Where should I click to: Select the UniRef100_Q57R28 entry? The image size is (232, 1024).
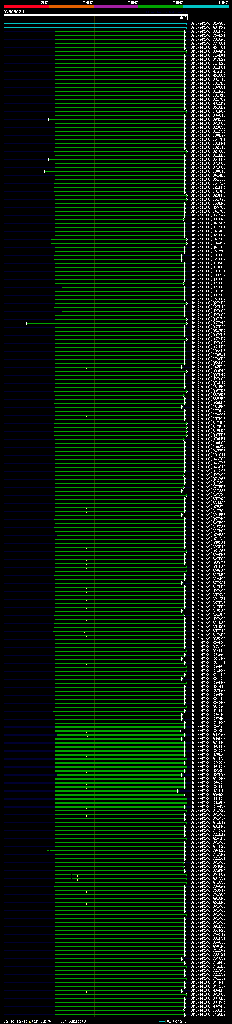pyautogui.click(x=208, y=931)
